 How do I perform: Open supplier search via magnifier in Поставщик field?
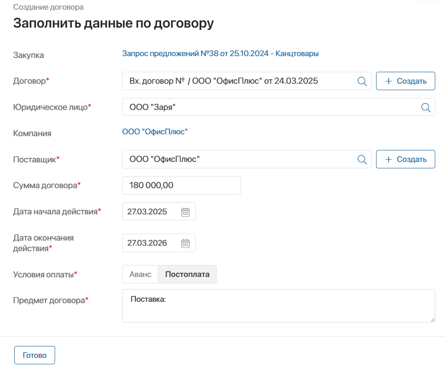pos(362,159)
